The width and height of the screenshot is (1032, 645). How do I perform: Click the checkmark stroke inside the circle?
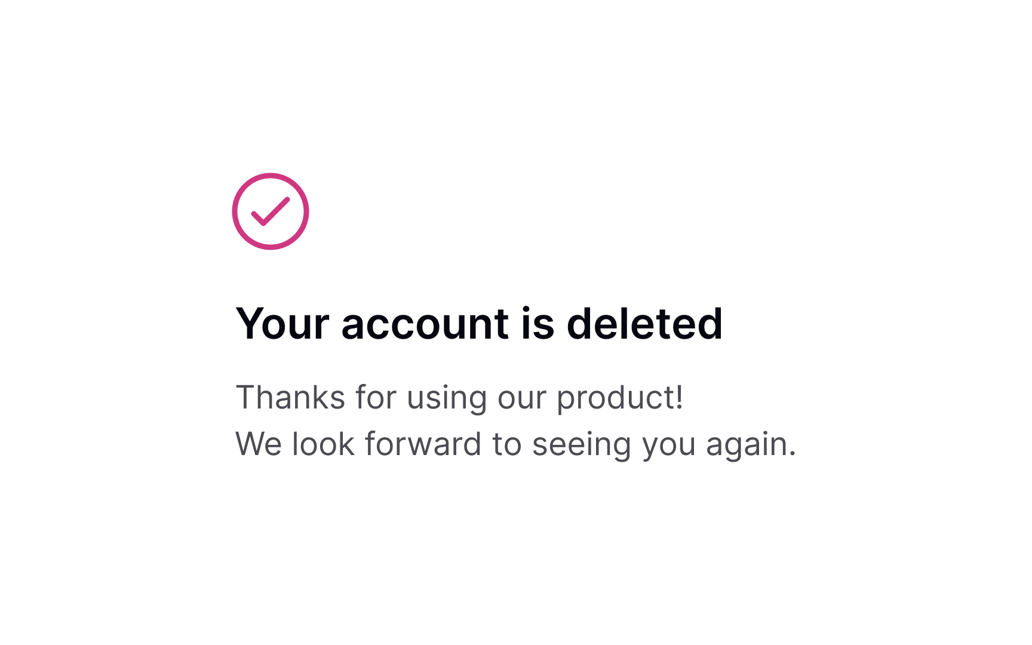(271, 211)
